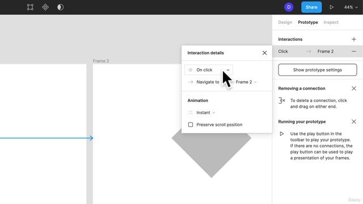This screenshot has width=363, height=204.
Task: Open the Frame 2 destination dropdown
Action: click(246, 82)
